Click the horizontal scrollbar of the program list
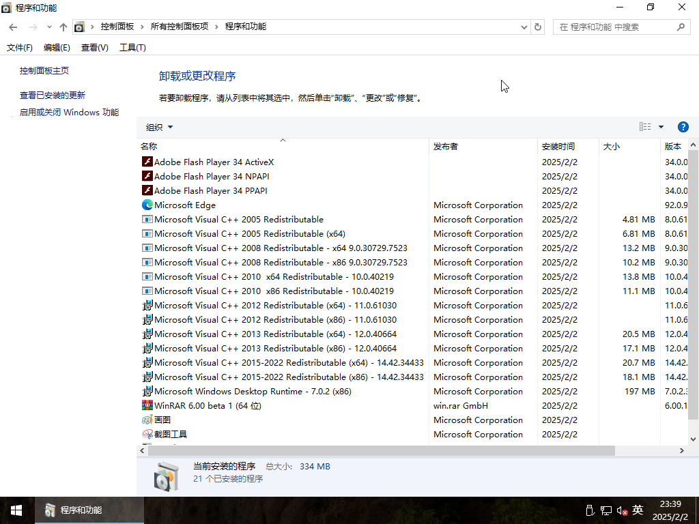 click(x=382, y=451)
